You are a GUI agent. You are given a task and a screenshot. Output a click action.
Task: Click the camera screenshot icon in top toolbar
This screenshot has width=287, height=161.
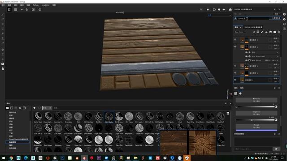pos(230,9)
